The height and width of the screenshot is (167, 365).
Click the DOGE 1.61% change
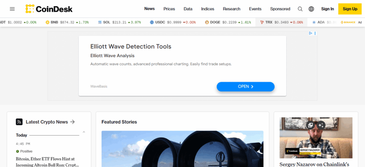[x=245, y=22]
